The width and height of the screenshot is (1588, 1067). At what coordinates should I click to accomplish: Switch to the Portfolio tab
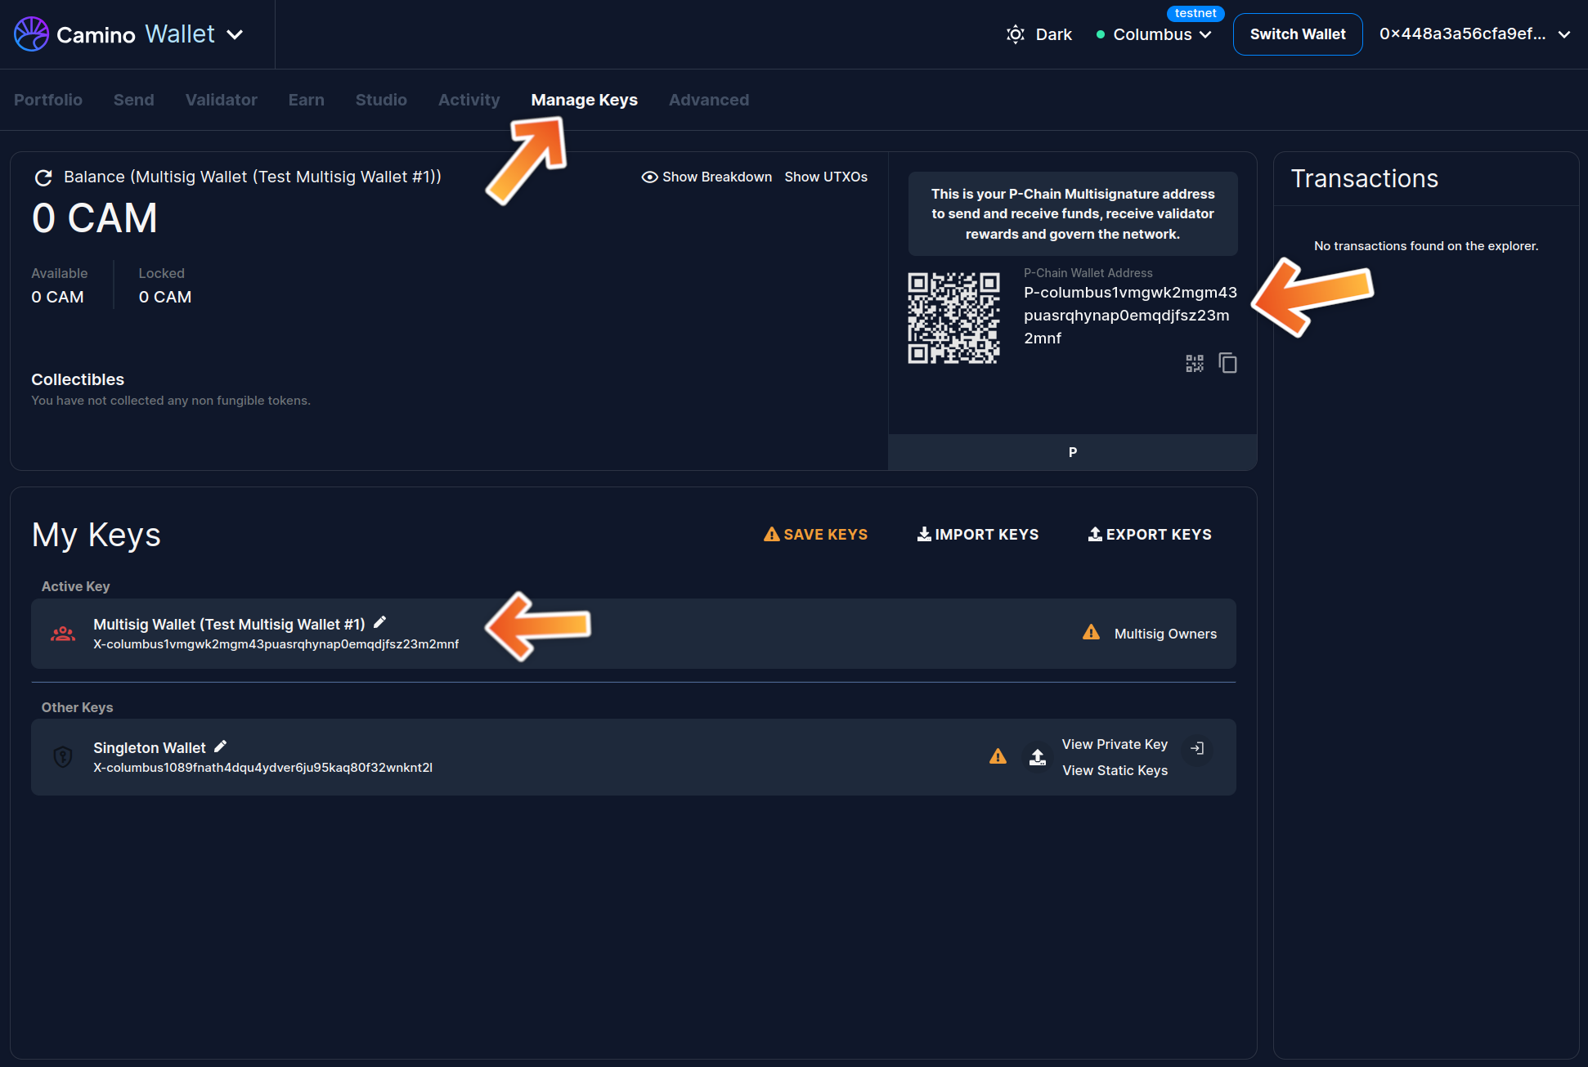click(48, 100)
